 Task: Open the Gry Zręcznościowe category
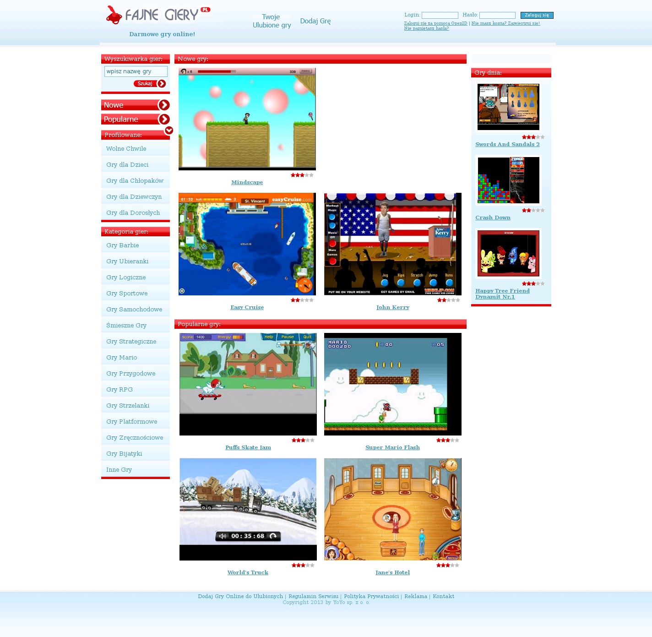pyautogui.click(x=136, y=438)
